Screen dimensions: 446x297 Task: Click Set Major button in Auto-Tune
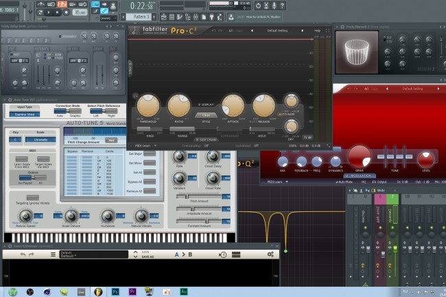(150, 154)
